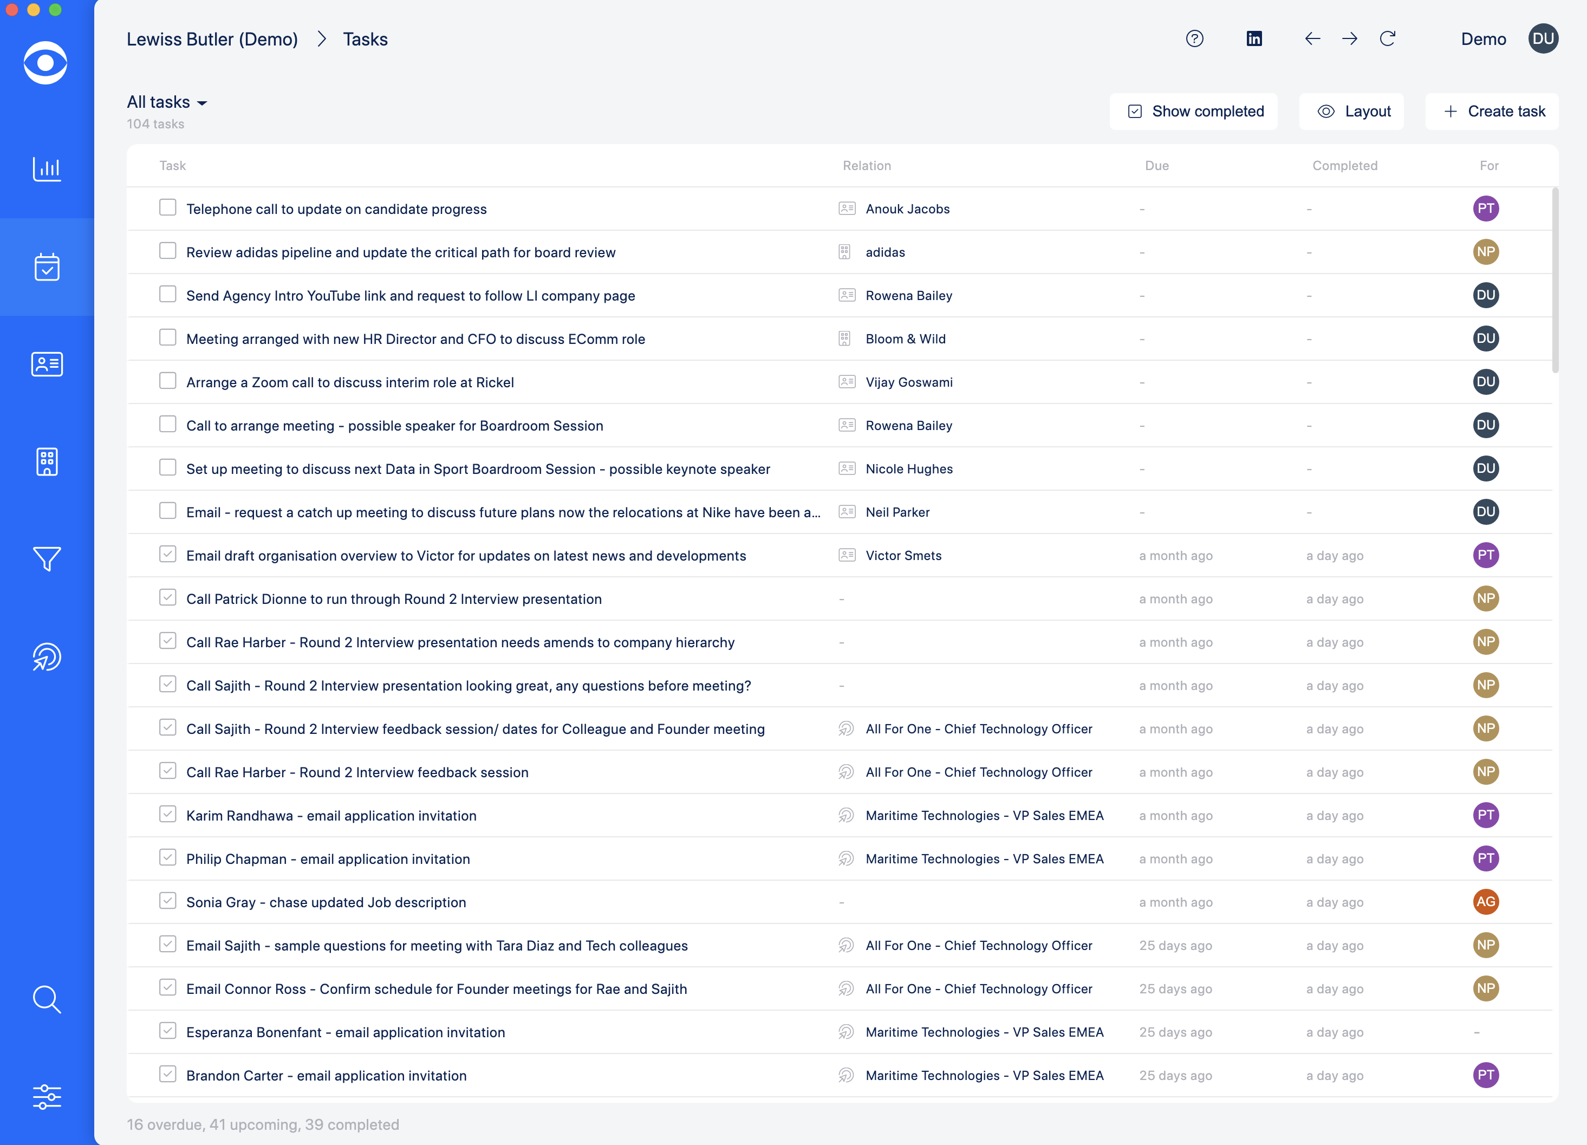Click the Create task button

point(1493,111)
